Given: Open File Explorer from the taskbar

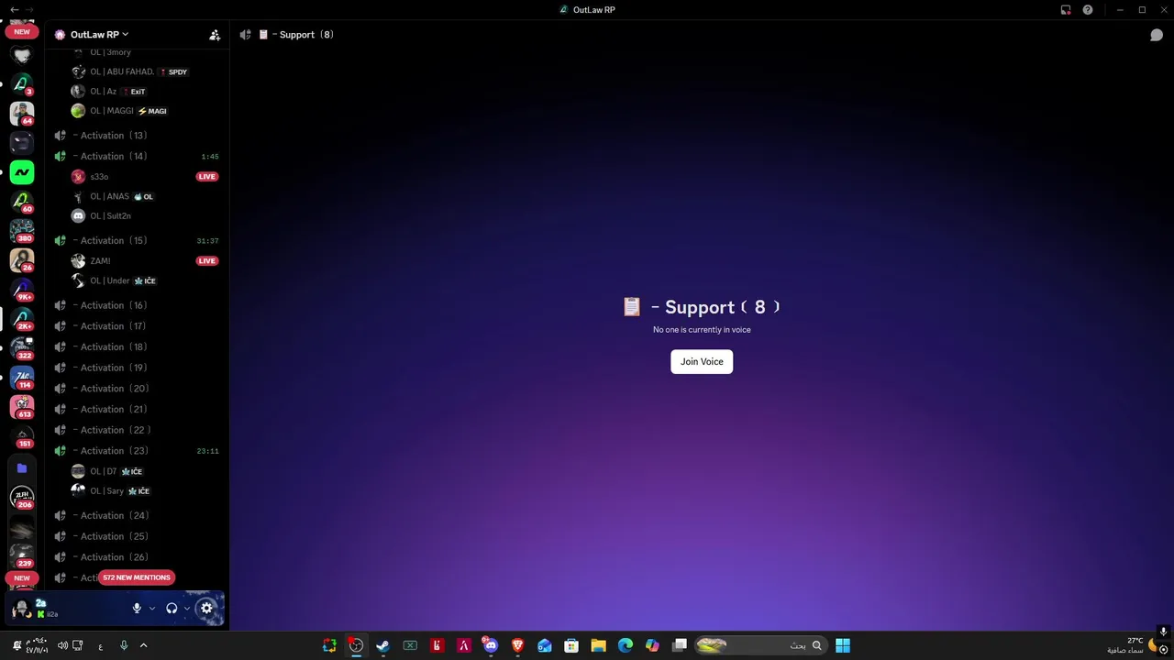Looking at the screenshot, I should (x=598, y=645).
